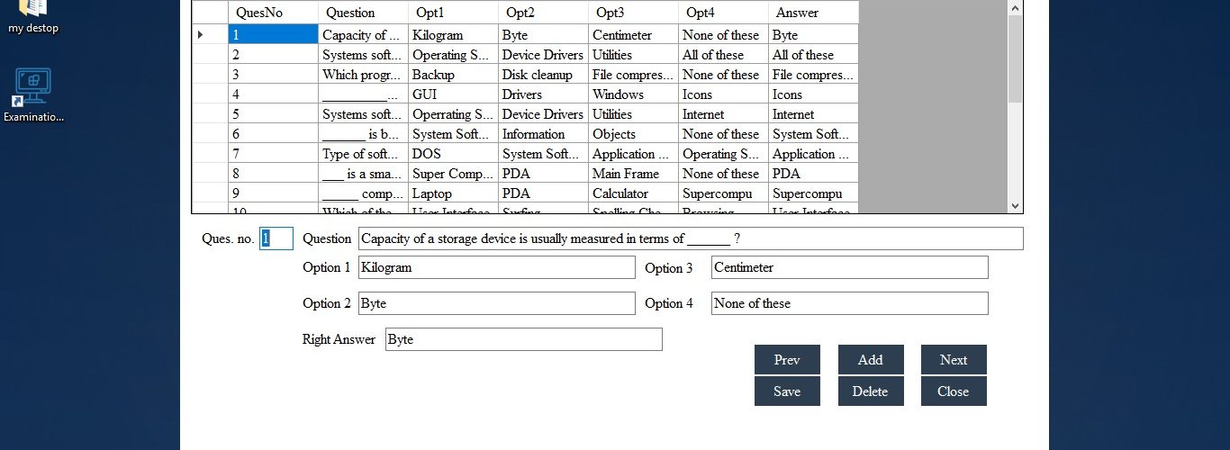The image size is (1230, 450).
Task: Select QuesNo cell '1'
Action: click(x=273, y=35)
